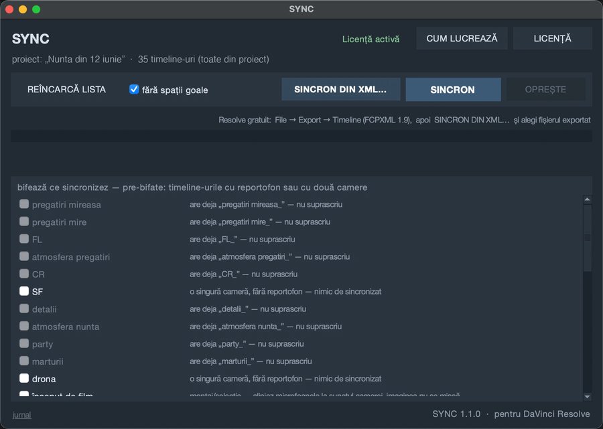Check the SF timeline checkbox
Viewport: 603px width, 429px height.
24,290
